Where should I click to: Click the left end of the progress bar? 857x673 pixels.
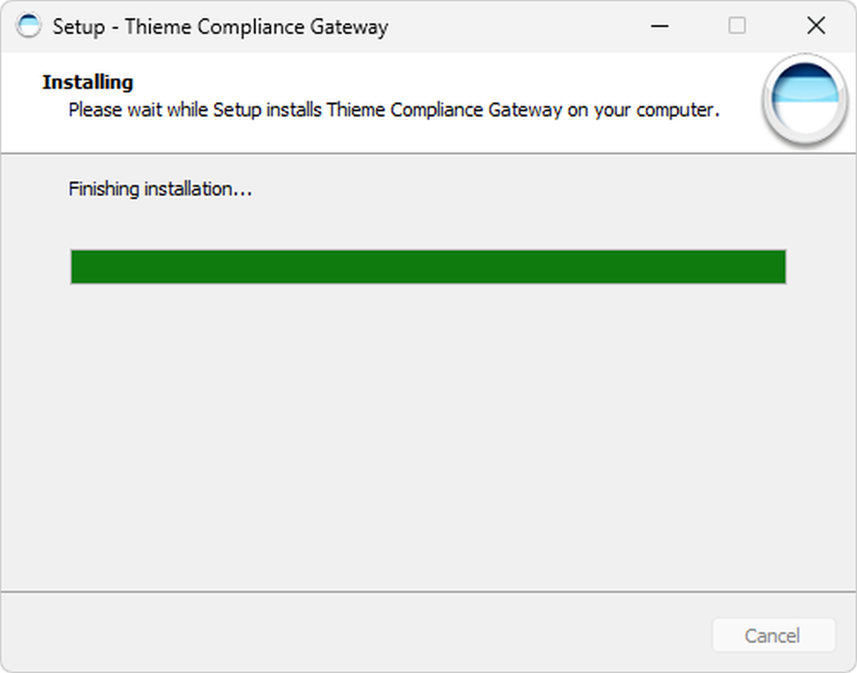click(x=76, y=267)
